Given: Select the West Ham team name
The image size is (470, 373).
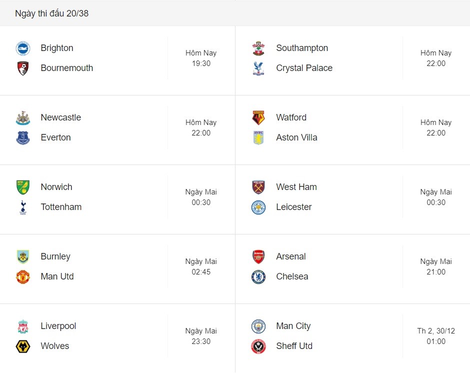Looking at the screenshot, I should click(296, 187).
